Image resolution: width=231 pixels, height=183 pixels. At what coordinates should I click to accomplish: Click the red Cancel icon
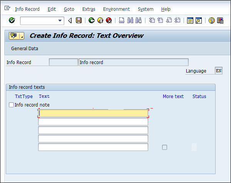click(109, 20)
